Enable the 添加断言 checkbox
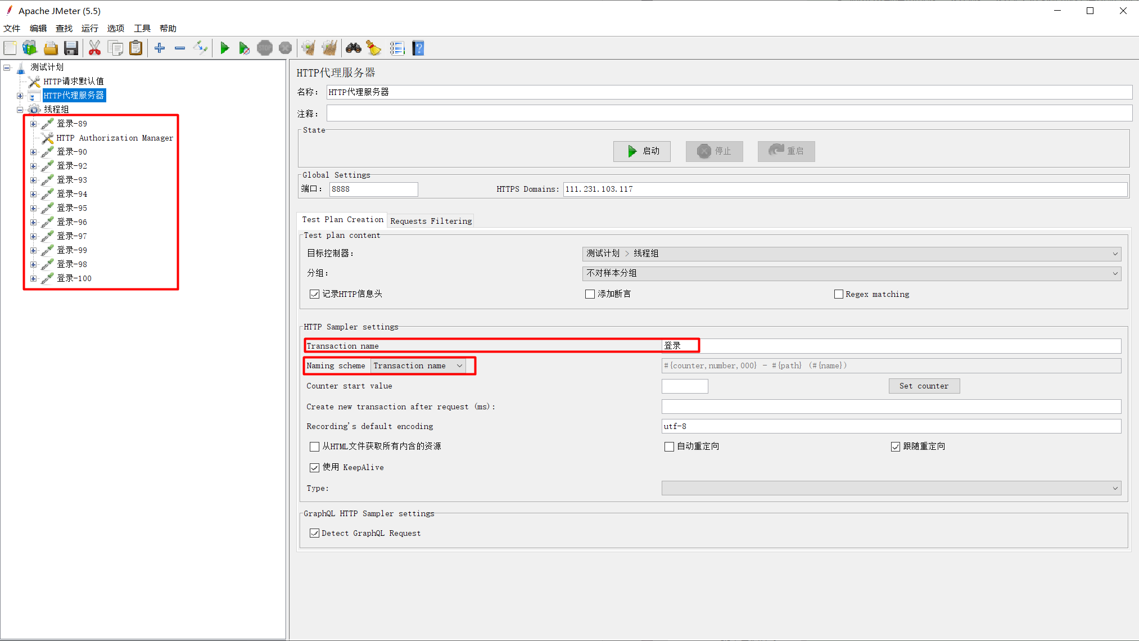 (590, 294)
